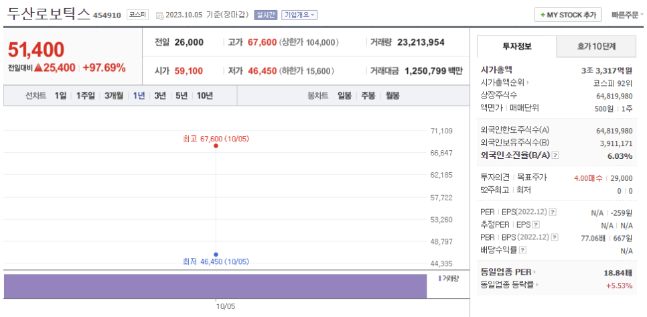The image size is (647, 317).
Task: Click the 전일 26,000 value
Action: pyautogui.click(x=189, y=42)
